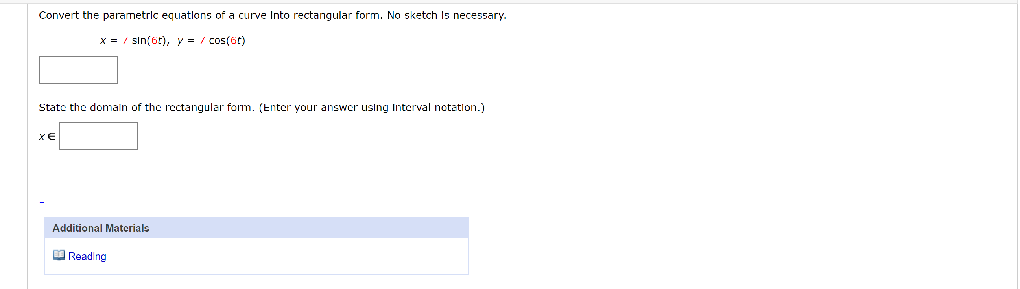Click the white Additional Materials panel body
The width and height of the screenshot is (1020, 289).
pos(256,256)
